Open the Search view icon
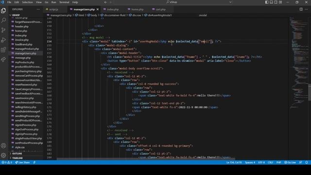This screenshot has height=175, width=311. [3, 20]
